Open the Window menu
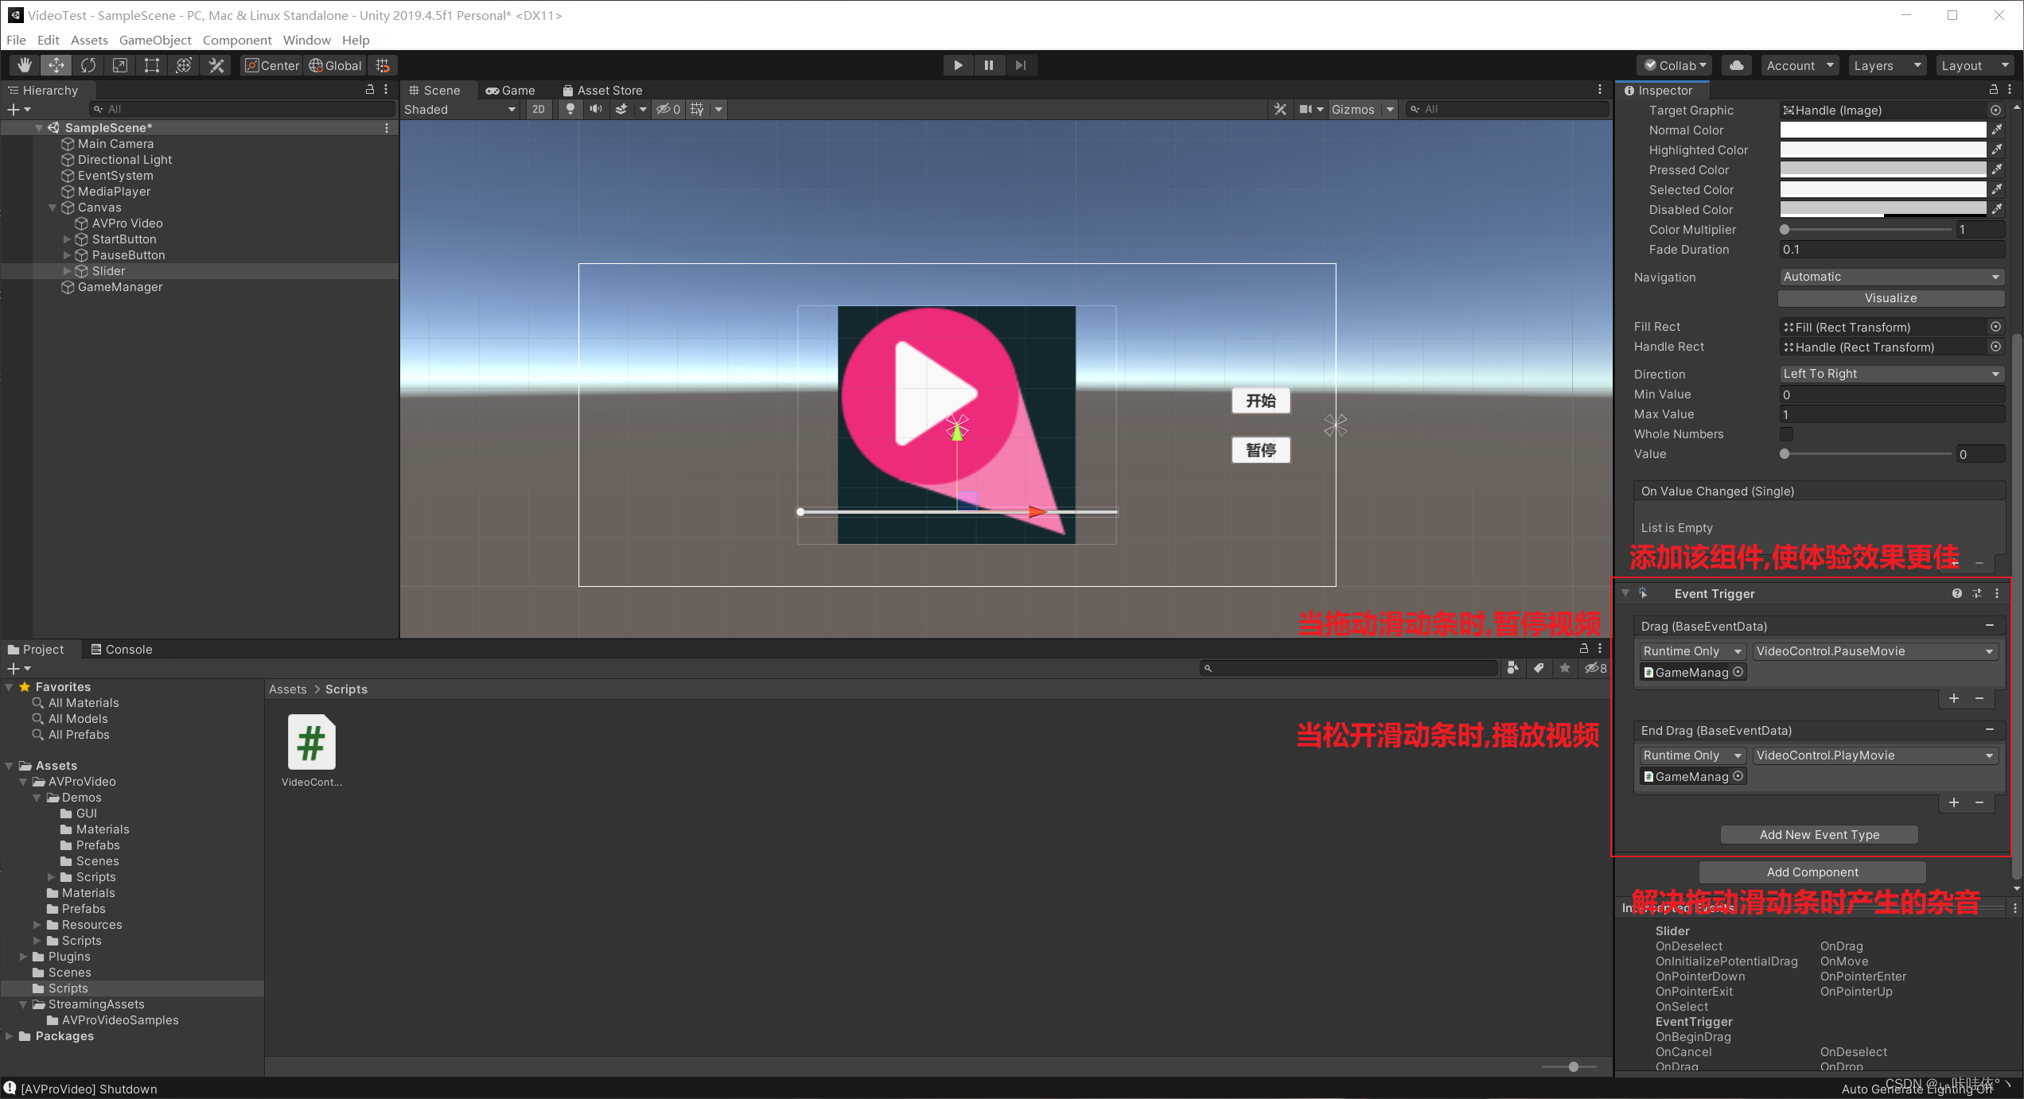The image size is (2024, 1099). tap(306, 40)
